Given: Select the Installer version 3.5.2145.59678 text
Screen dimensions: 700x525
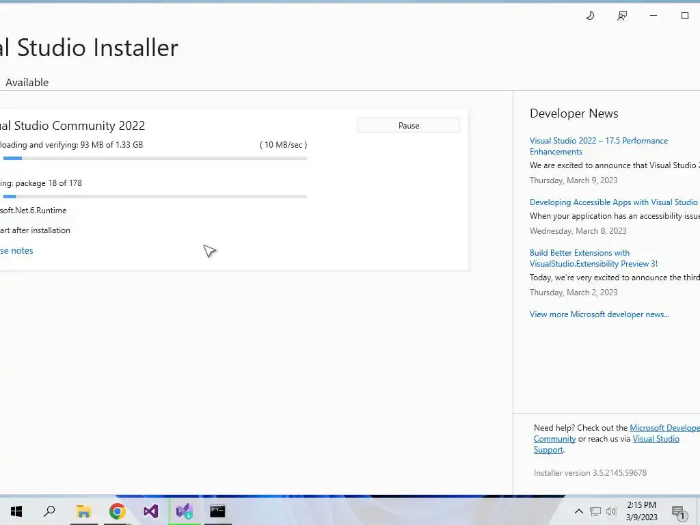Looking at the screenshot, I should point(590,473).
